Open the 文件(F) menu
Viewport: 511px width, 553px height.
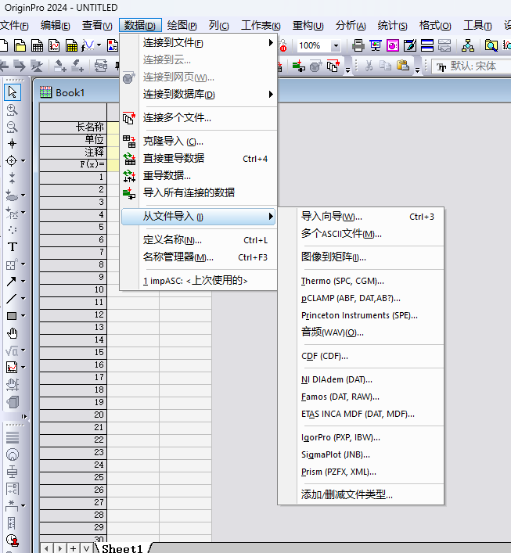click(14, 25)
